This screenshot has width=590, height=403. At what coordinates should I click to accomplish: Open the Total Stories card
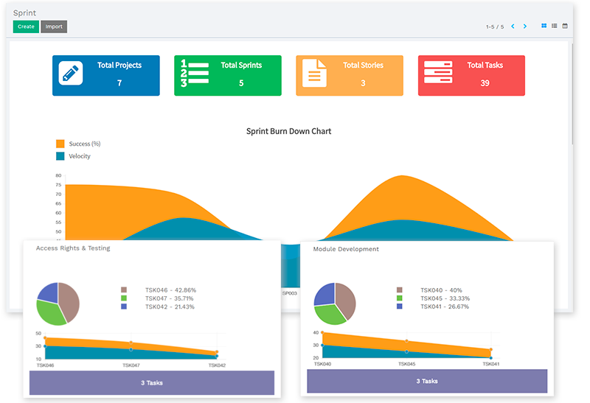350,76
